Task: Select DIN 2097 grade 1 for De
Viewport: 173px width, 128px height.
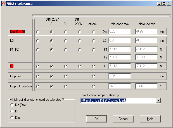Action: [x=38, y=32]
